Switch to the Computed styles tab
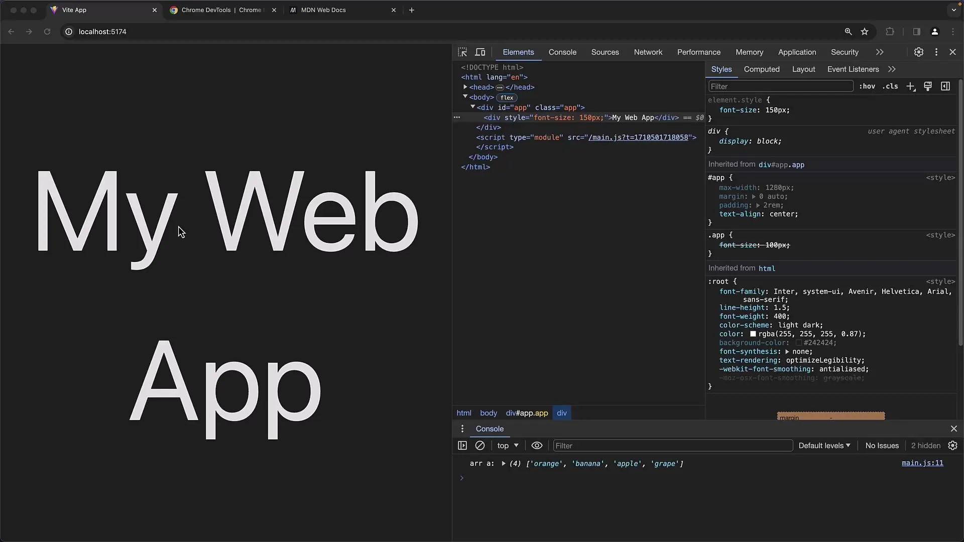 click(762, 69)
